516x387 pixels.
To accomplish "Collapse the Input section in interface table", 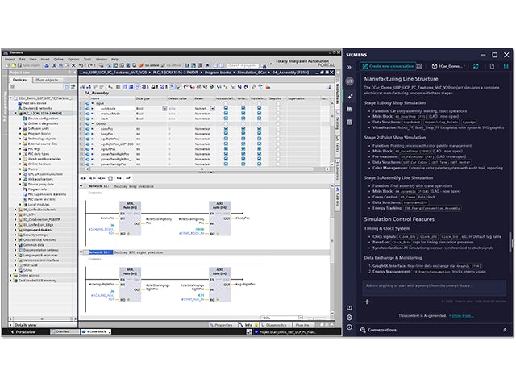I will click(93, 103).
